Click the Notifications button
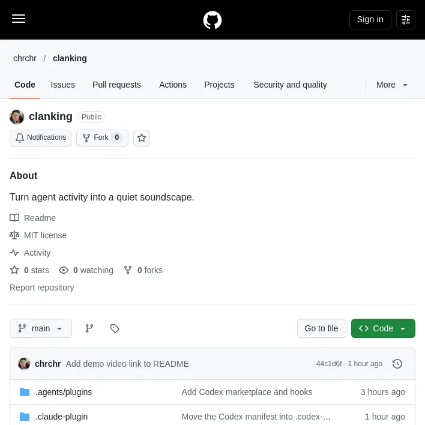The image size is (425, 425). [x=40, y=138]
